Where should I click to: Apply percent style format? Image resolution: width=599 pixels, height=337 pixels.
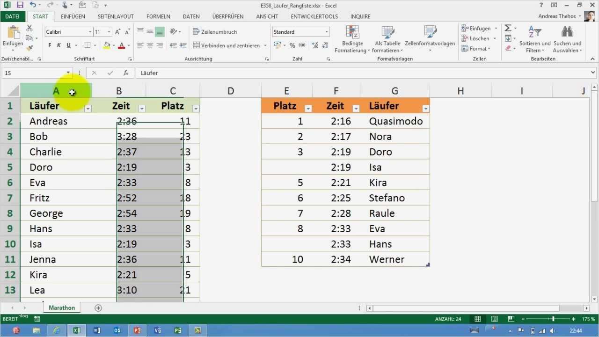292,45
